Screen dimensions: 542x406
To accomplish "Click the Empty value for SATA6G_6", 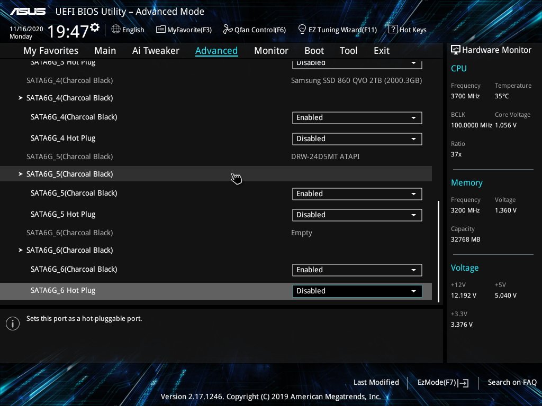I will click(x=301, y=233).
